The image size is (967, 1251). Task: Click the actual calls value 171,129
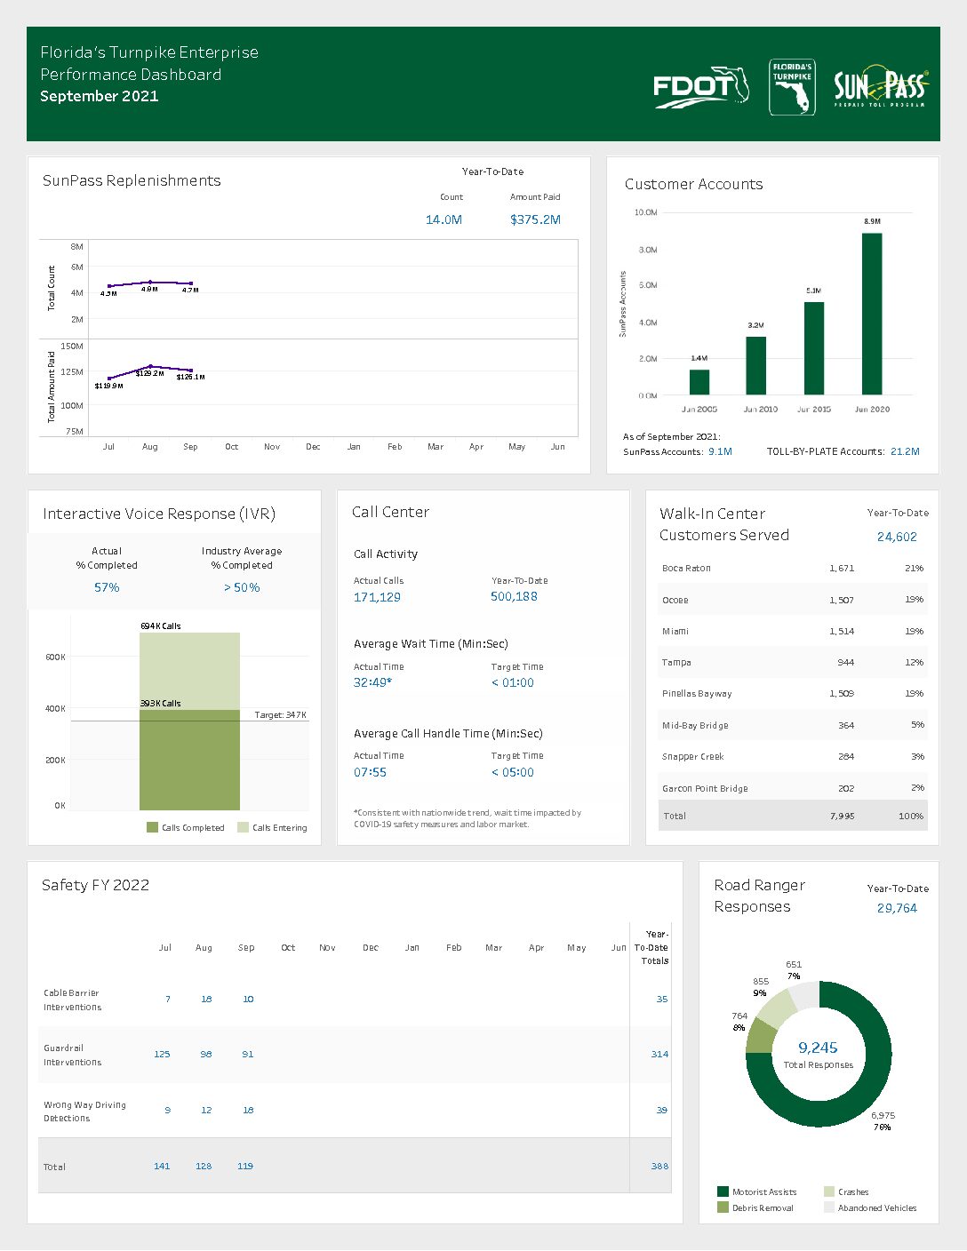(377, 597)
